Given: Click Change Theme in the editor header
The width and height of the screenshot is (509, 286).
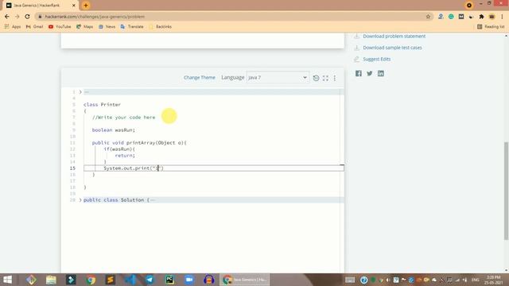Looking at the screenshot, I should point(200,78).
